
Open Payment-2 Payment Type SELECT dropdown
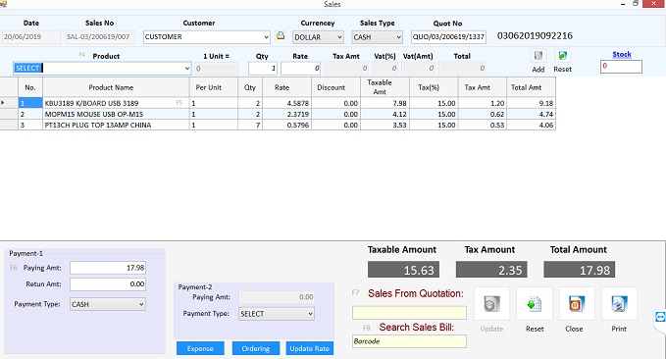click(x=311, y=314)
